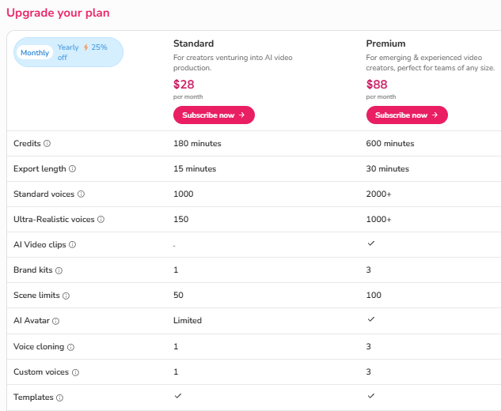Click the Brand kits info icon

[59, 270]
